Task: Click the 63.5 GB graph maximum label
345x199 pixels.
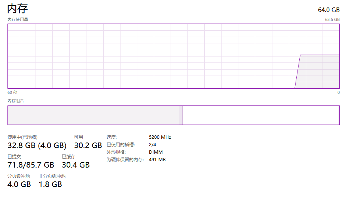Action: pos(332,19)
